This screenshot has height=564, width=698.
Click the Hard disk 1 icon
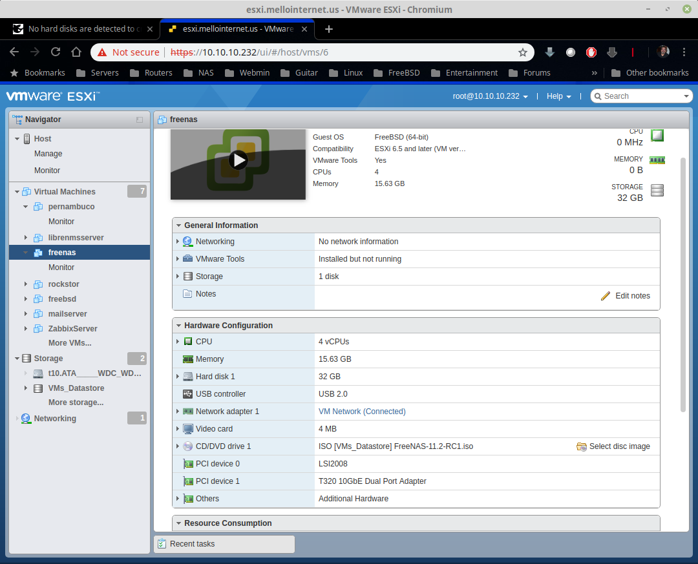point(188,377)
